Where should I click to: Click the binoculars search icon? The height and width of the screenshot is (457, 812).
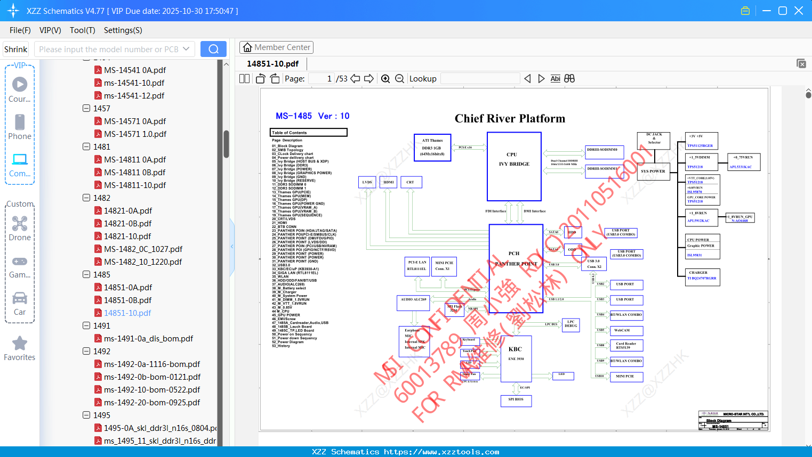569,79
